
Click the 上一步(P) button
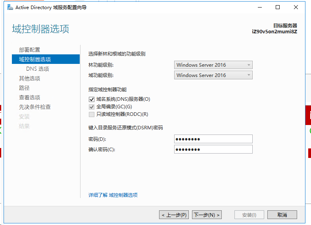[174, 215]
